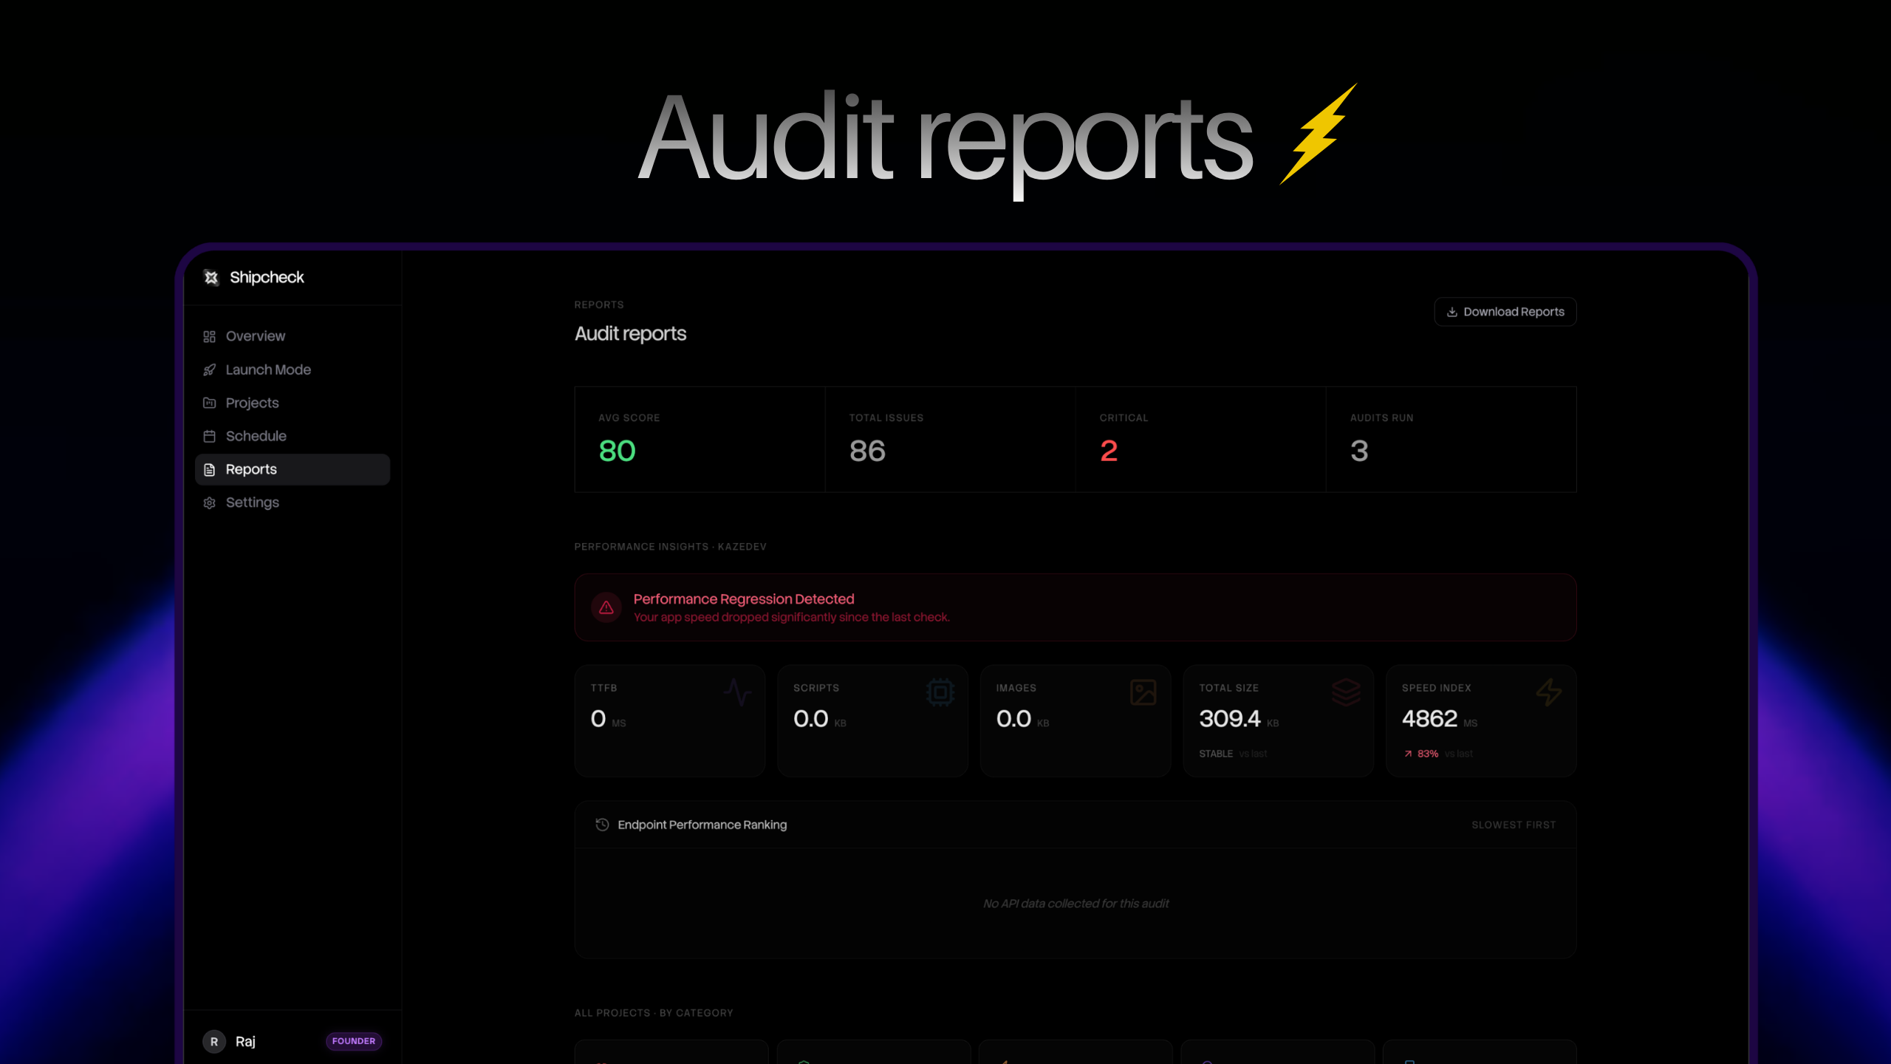The height and width of the screenshot is (1064, 1891).
Task: Select the Overview grid icon in sidebar
Action: coord(209,336)
